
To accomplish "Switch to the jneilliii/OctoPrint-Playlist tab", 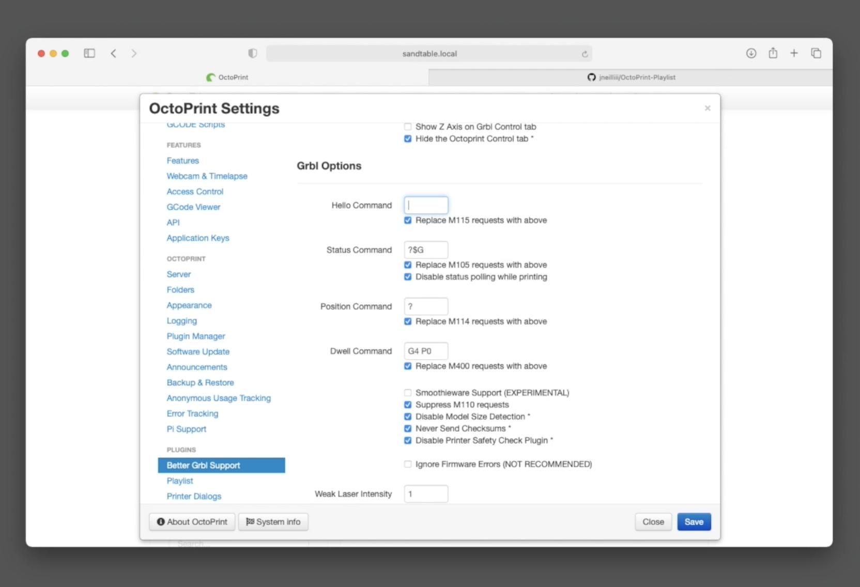I will [631, 78].
